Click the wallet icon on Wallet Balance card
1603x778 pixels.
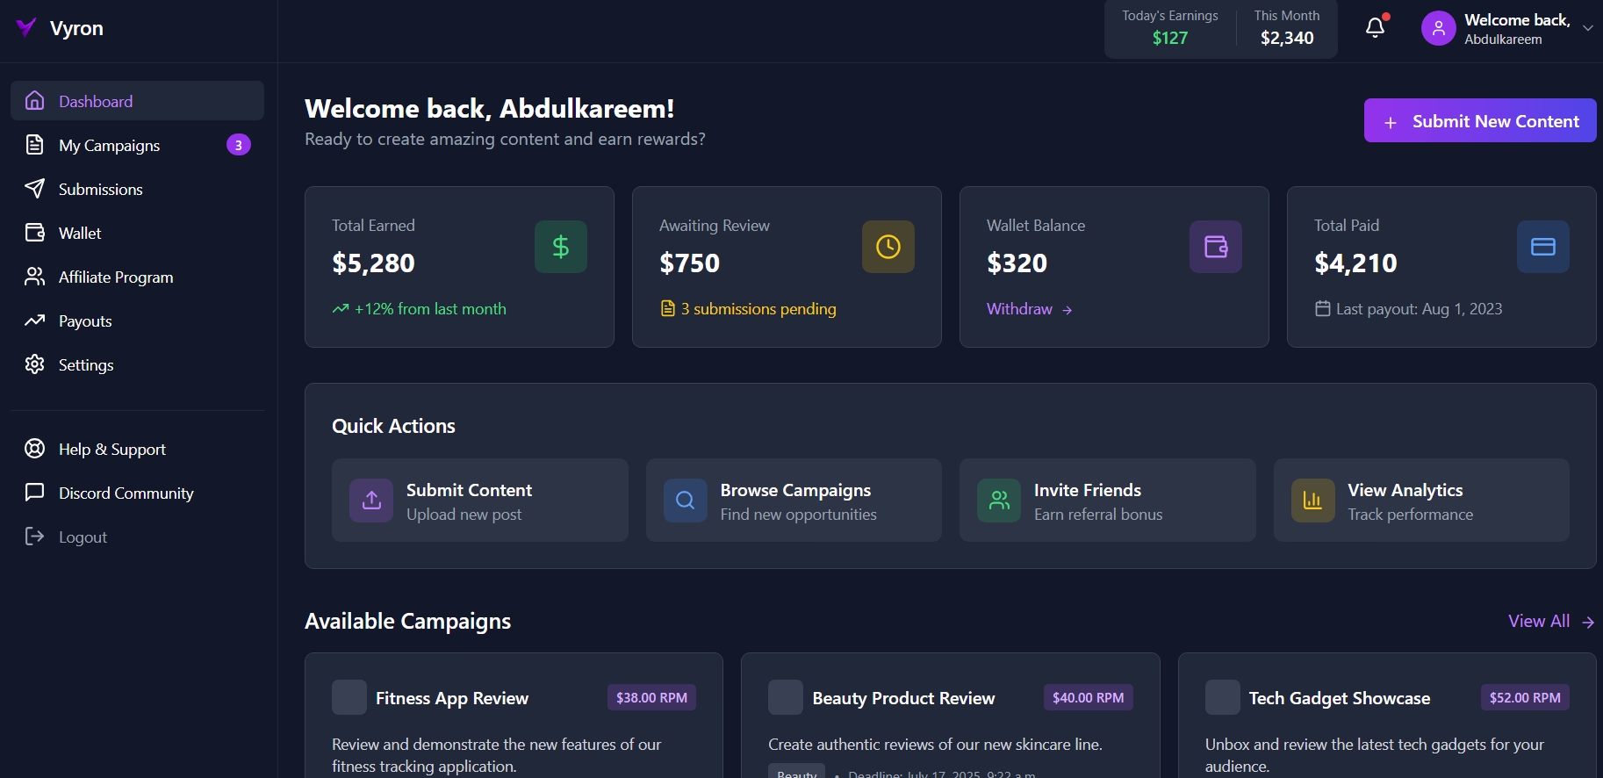point(1215,247)
